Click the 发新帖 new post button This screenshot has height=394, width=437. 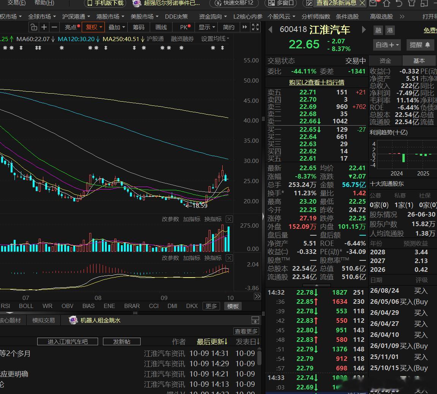click(122, 341)
